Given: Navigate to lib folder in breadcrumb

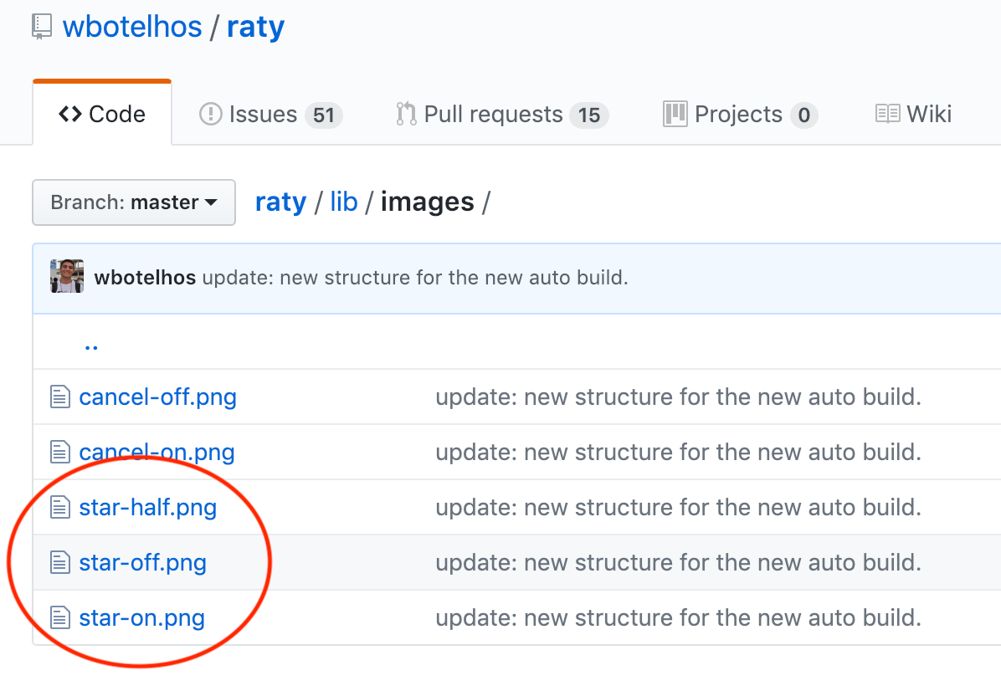Looking at the screenshot, I should coord(343,202).
